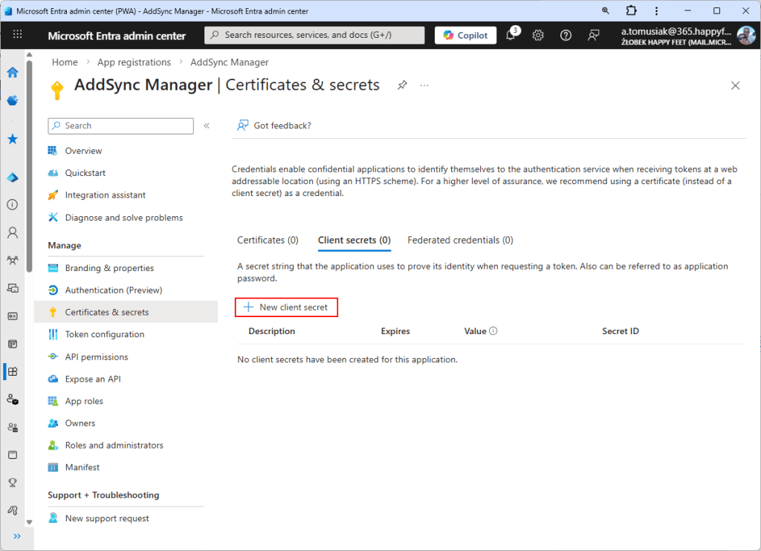Open API permissions in the menu
The width and height of the screenshot is (761, 551).
click(96, 356)
